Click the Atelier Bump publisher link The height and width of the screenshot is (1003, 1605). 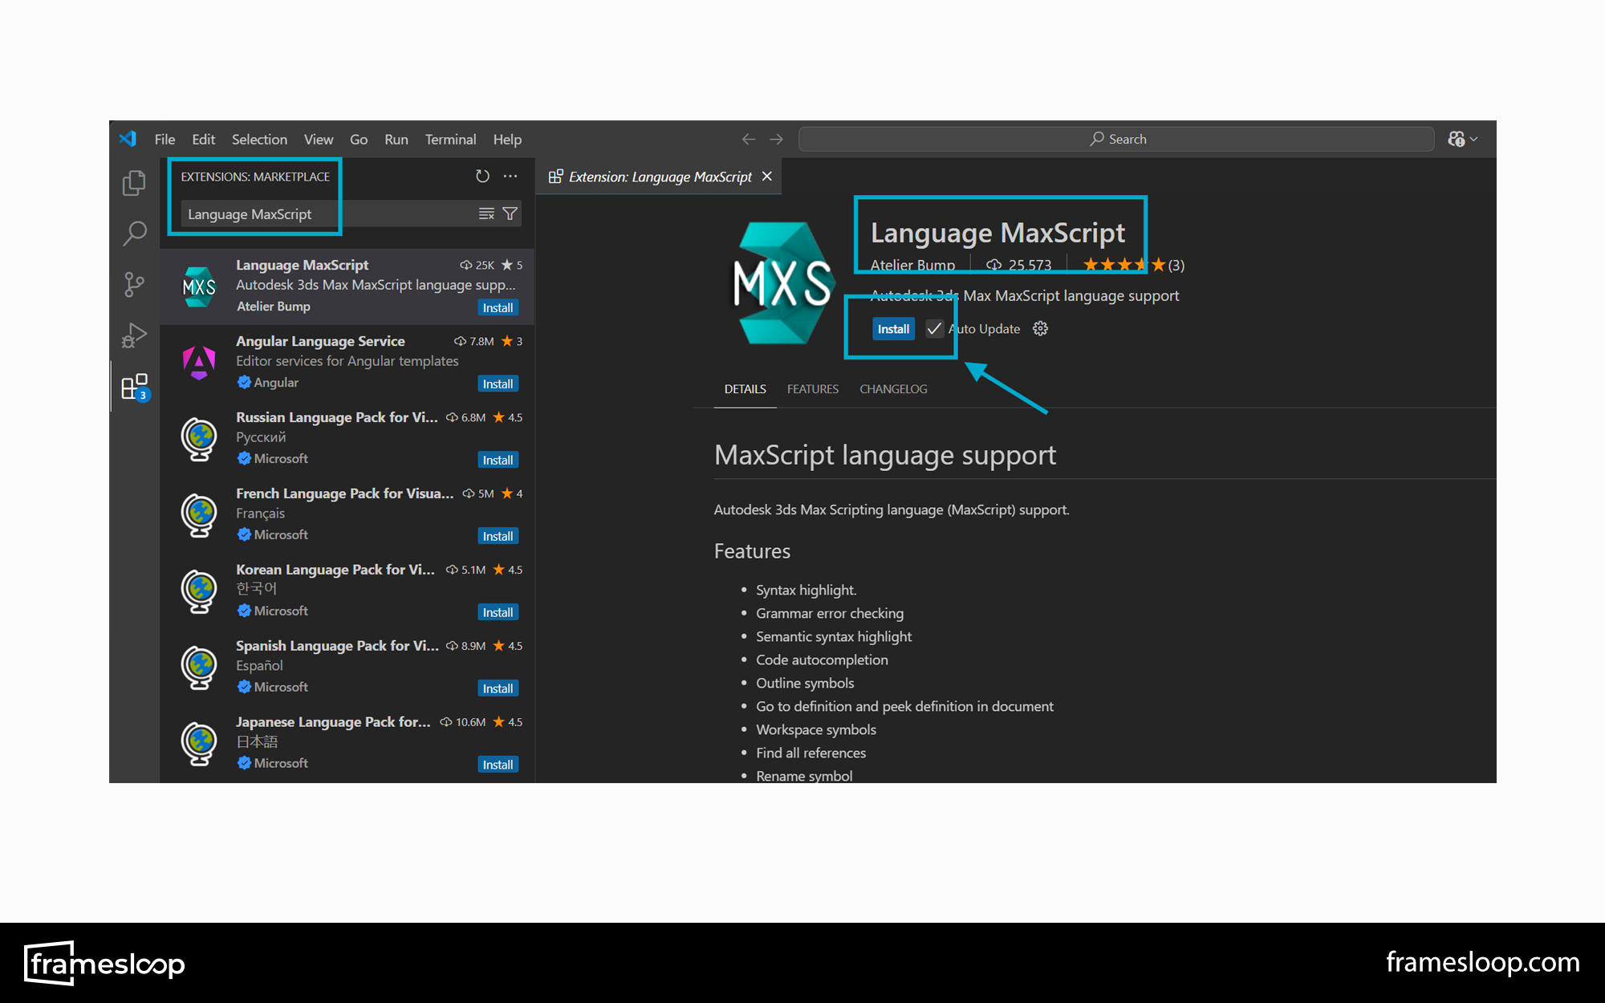[x=912, y=265]
